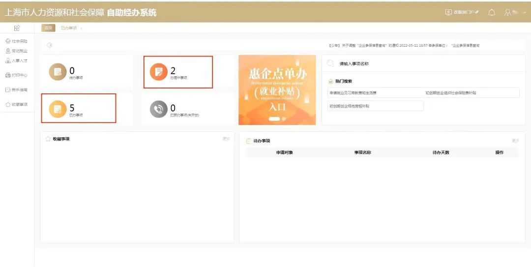The height and width of the screenshot is (267, 531).
Task: Open 新手指南 from the sidebar
Action: (x=17, y=90)
